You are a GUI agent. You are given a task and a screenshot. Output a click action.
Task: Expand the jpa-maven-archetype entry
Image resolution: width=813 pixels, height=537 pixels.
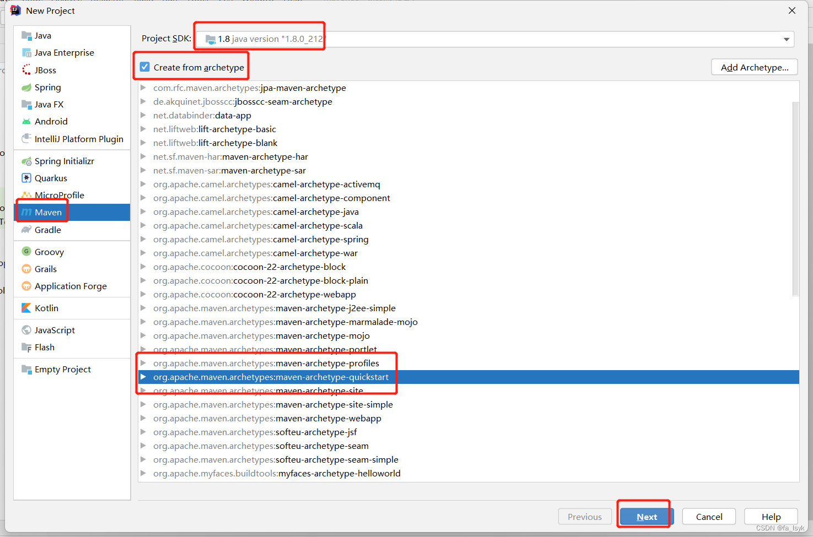point(144,88)
